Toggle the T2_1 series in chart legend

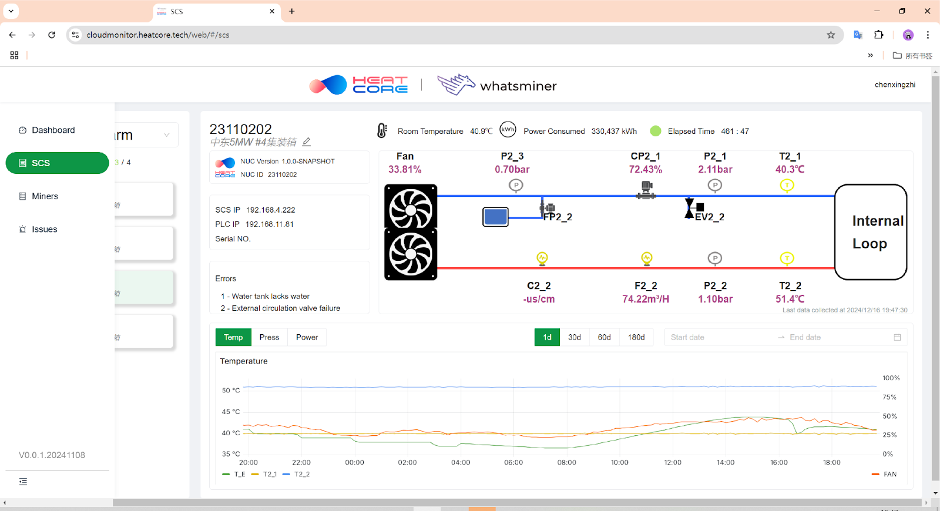(x=264, y=474)
